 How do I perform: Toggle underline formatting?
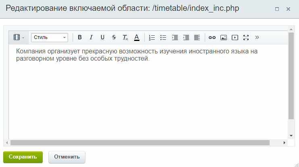102,37
